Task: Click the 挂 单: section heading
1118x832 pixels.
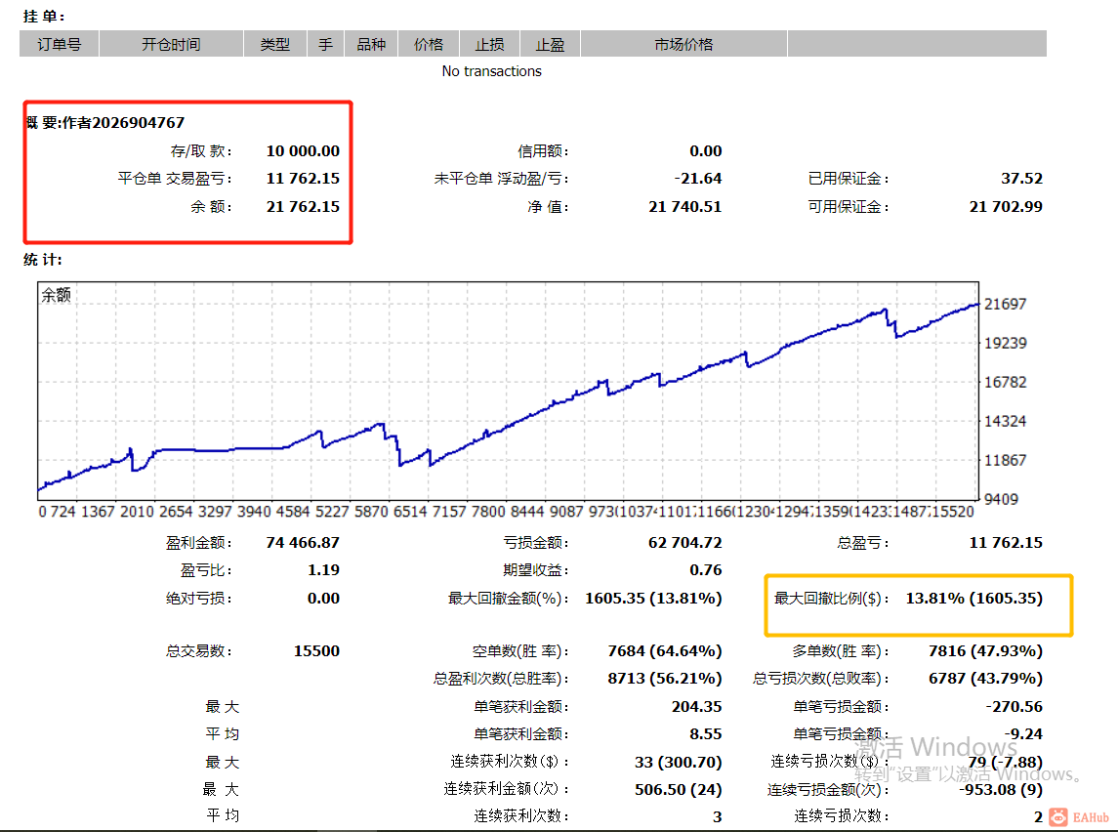Action: point(44,16)
